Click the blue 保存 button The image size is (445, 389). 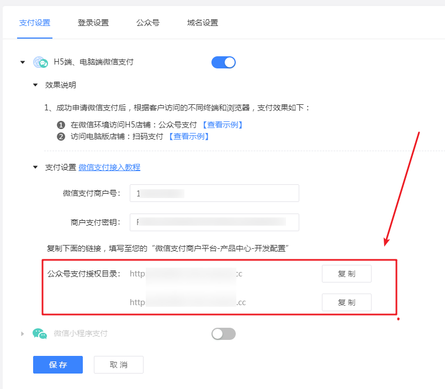click(x=58, y=365)
